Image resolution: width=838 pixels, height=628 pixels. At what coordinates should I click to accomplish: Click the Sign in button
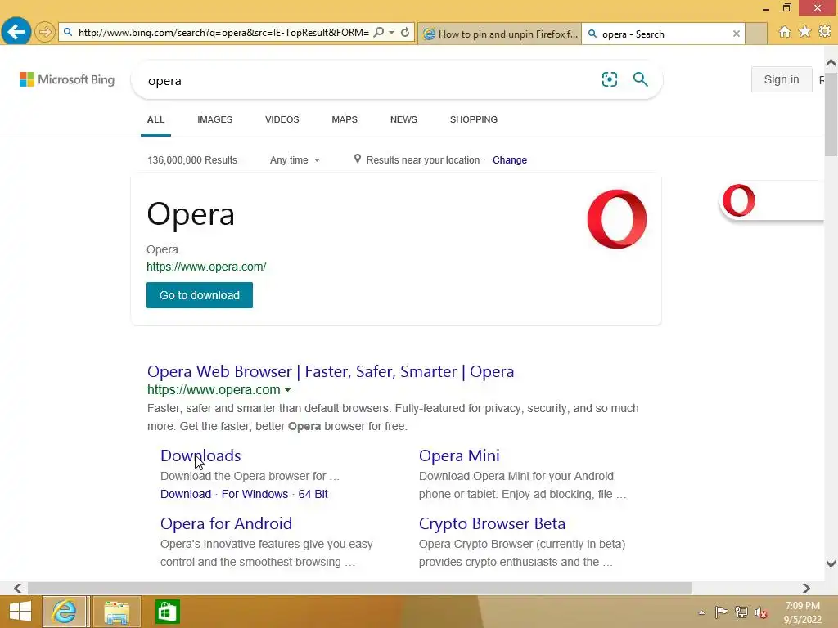tap(782, 79)
